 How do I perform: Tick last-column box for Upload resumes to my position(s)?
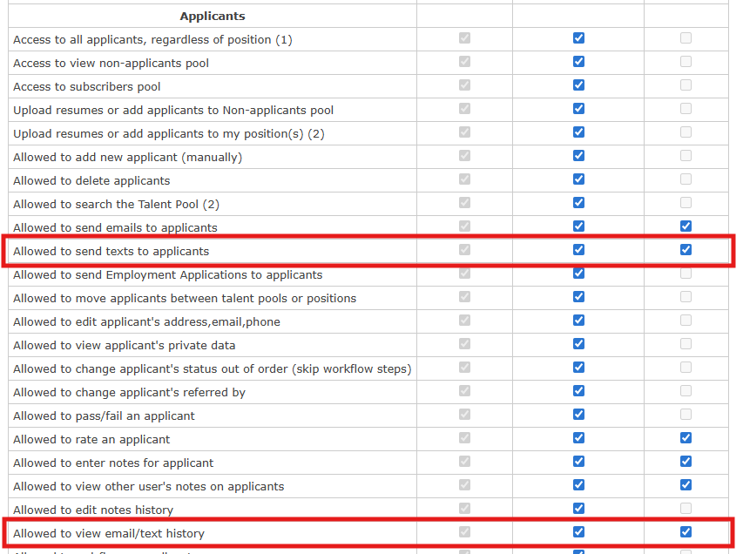pyautogui.click(x=686, y=132)
